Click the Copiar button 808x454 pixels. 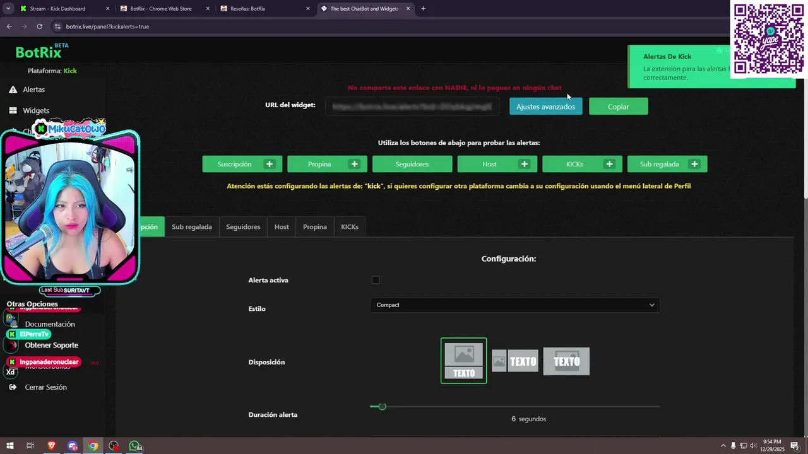[x=618, y=107]
